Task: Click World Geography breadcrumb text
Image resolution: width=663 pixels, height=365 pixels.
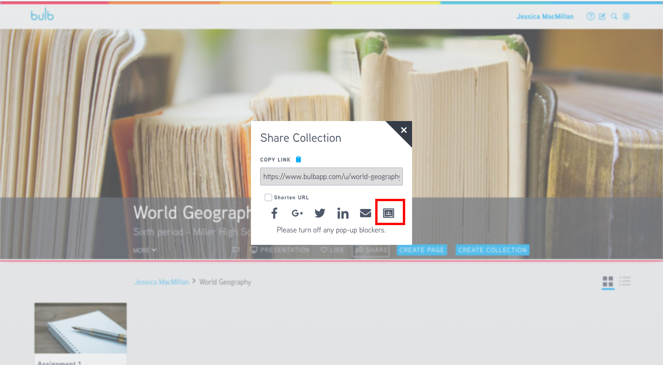Action: [x=225, y=282]
